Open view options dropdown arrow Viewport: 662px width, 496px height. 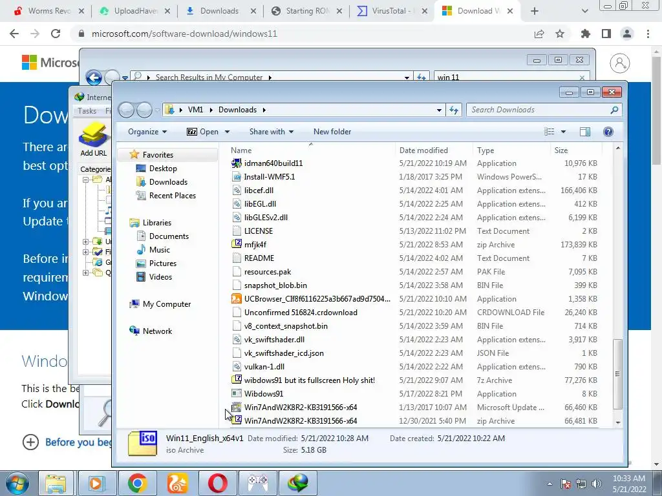(563, 132)
